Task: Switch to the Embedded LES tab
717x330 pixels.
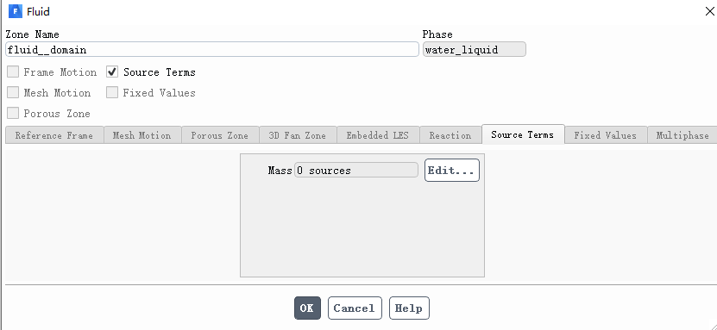Action: pyautogui.click(x=378, y=135)
